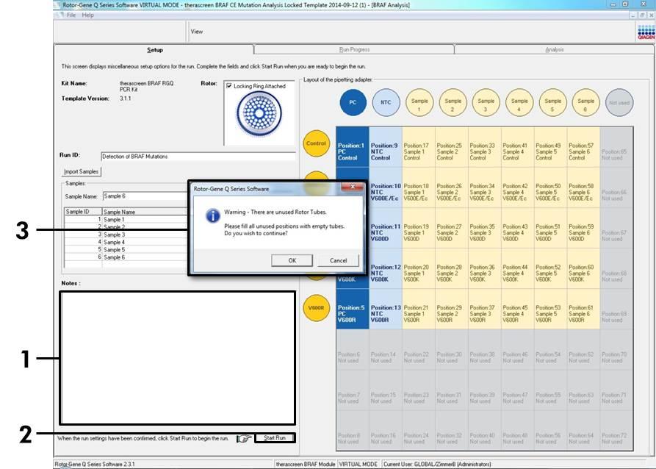The height and width of the screenshot is (469, 656).
Task: Select the Sample 1 row in table
Action: click(x=126, y=219)
